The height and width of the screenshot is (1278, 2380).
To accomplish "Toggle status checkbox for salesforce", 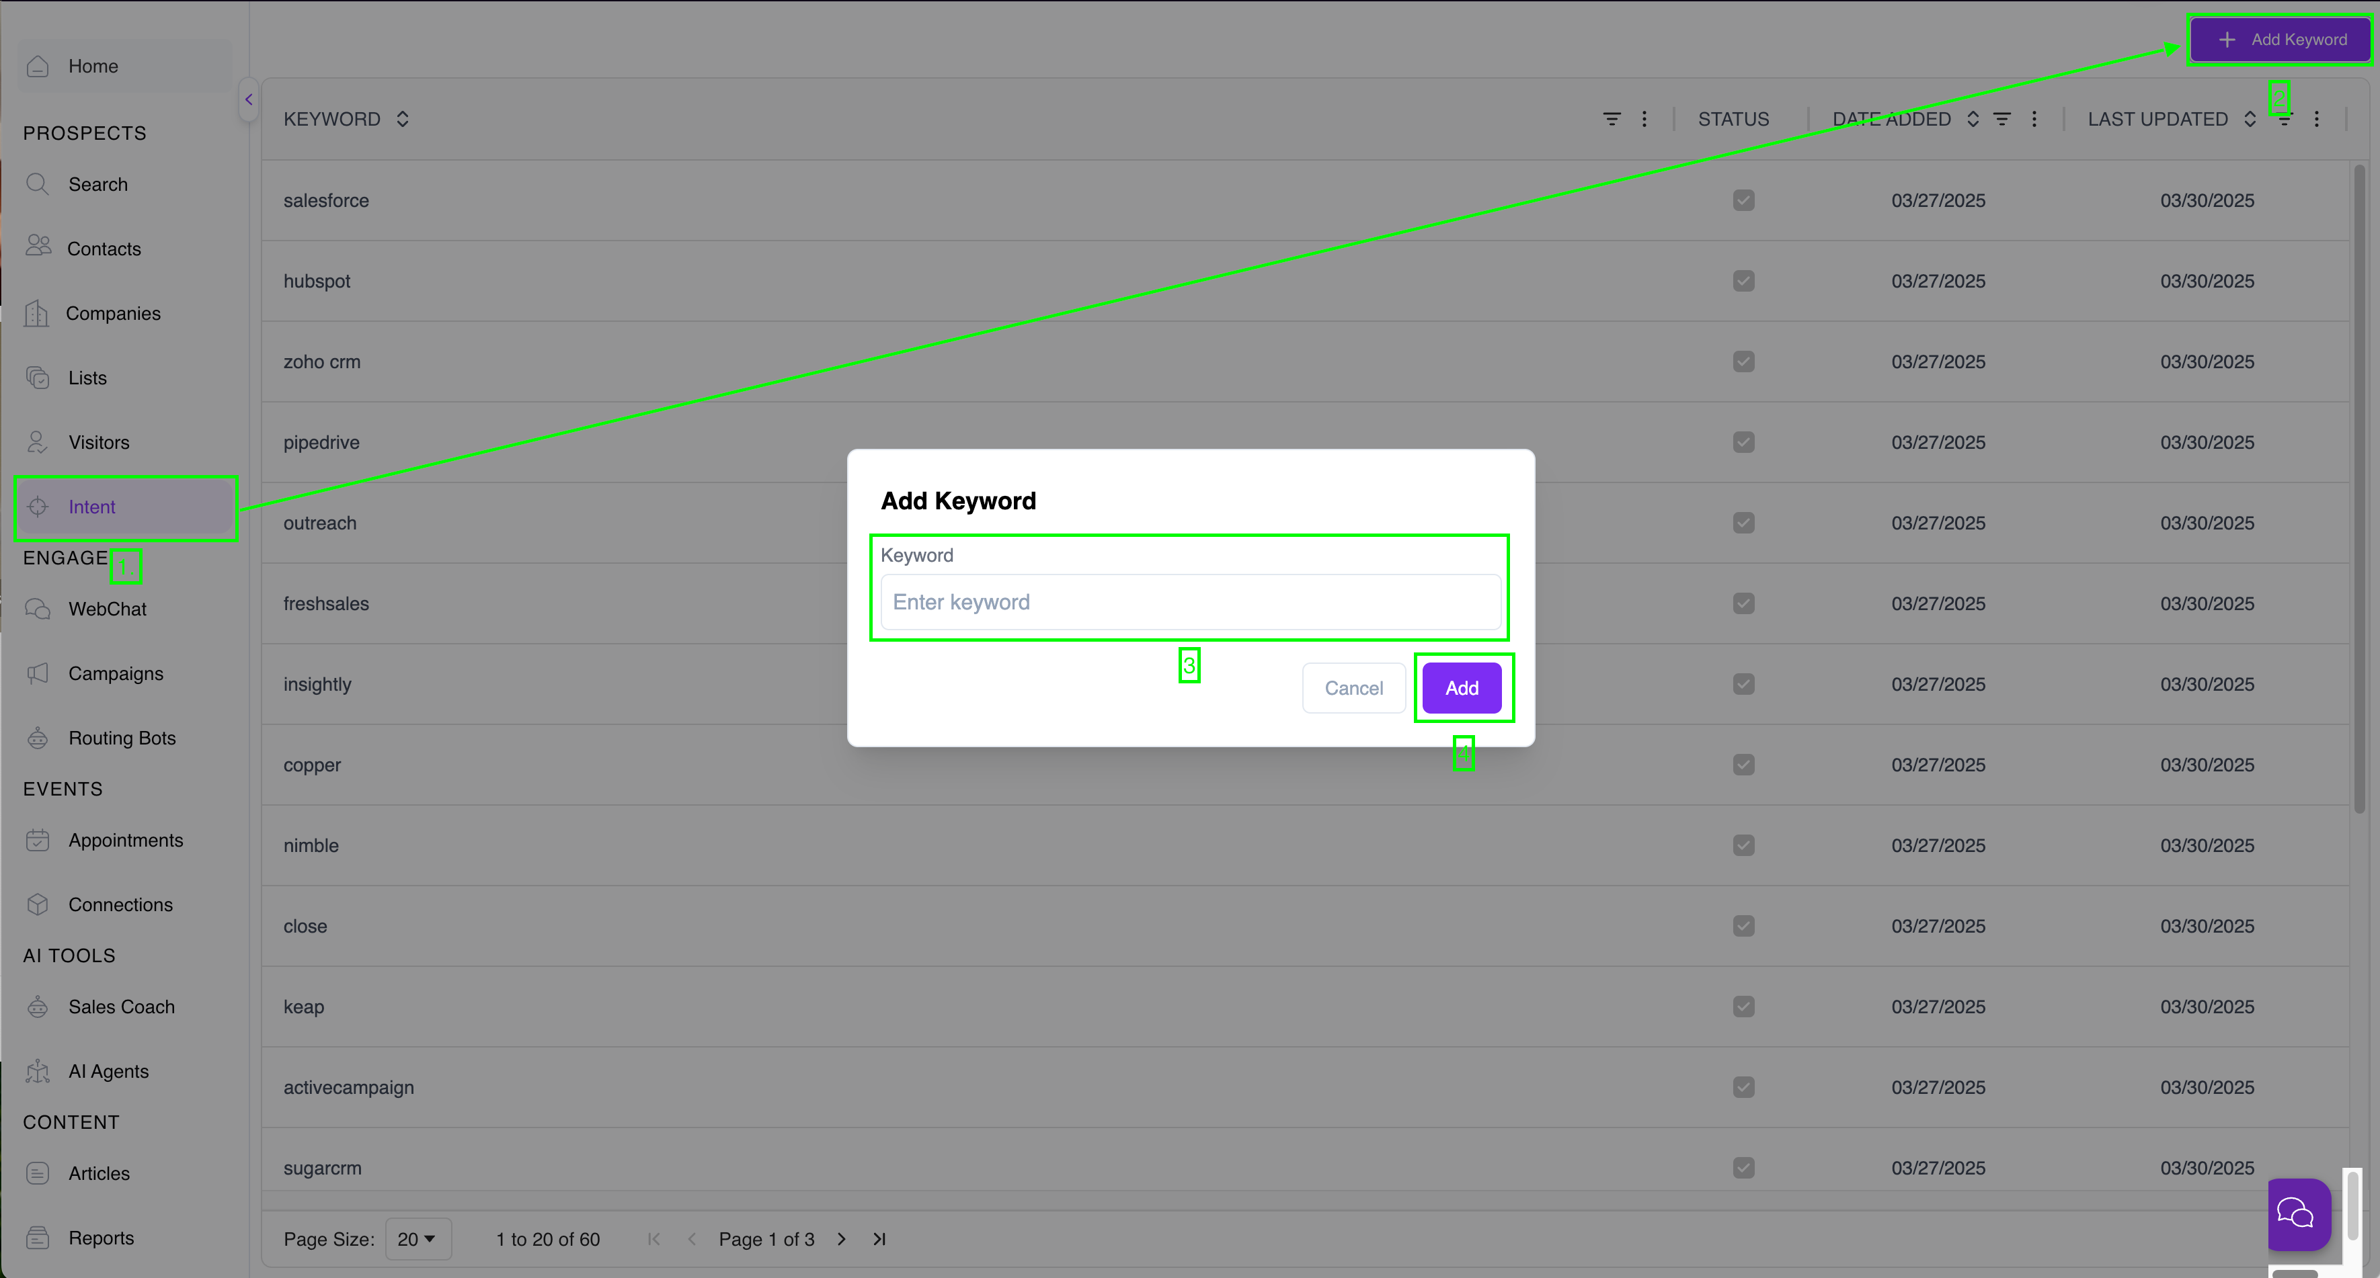I will click(1743, 200).
